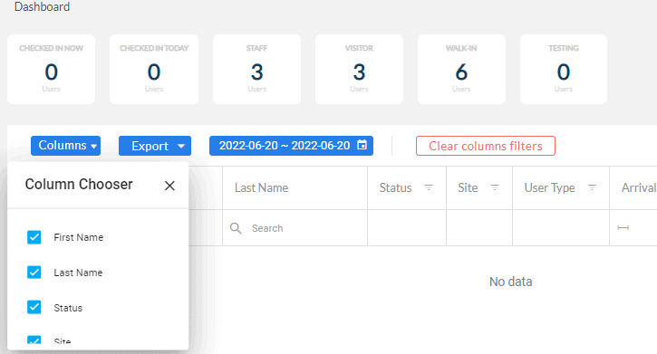Click the Status column filter icon

tap(429, 188)
